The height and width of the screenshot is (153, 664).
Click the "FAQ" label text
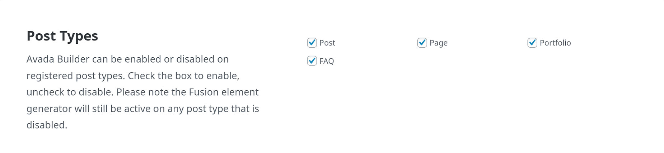pos(327,61)
